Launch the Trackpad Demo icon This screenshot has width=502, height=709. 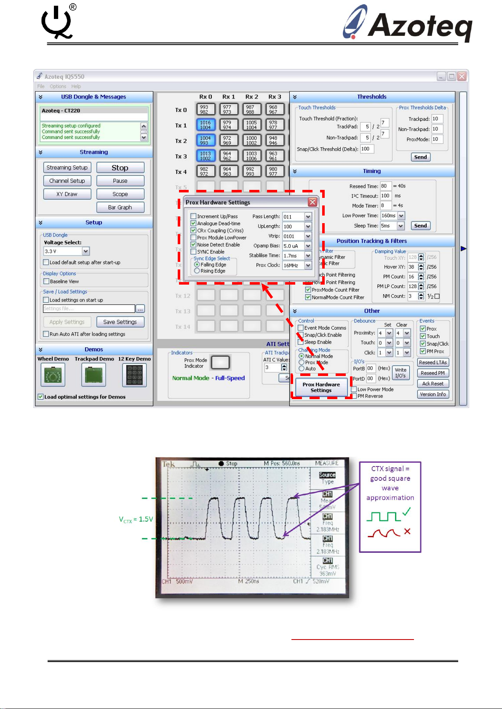pyautogui.click(x=93, y=375)
